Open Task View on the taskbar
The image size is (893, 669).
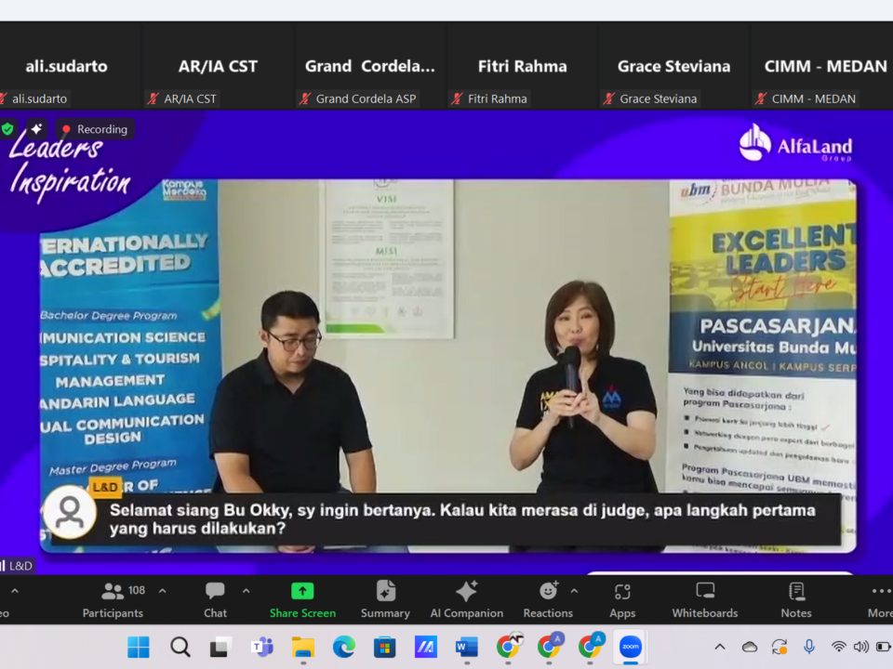point(220,647)
